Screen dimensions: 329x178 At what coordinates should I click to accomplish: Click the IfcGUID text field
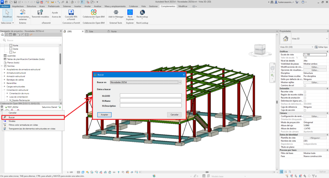point(151,95)
